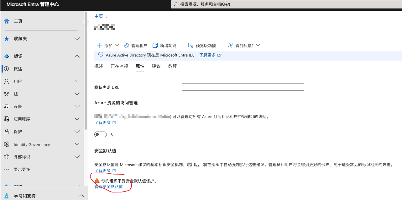The width and height of the screenshot is (402, 200).
Task: Expand the 组 menu chevron
Action: tap(77, 94)
